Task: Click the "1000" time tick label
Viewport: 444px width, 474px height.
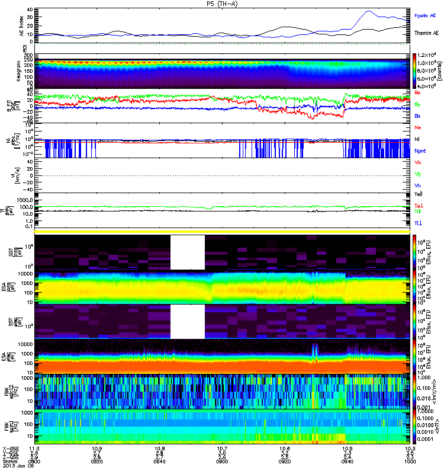Action: tap(410, 462)
